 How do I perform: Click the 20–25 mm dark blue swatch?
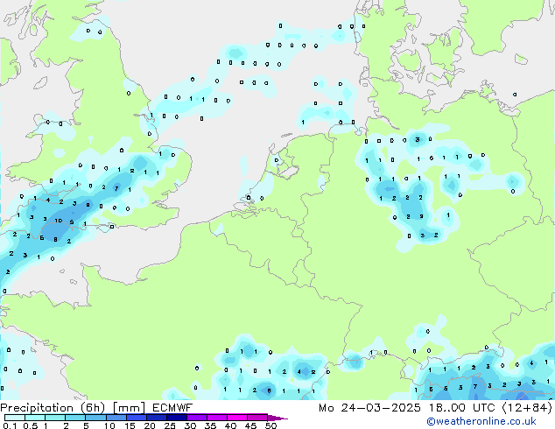[x=156, y=418]
